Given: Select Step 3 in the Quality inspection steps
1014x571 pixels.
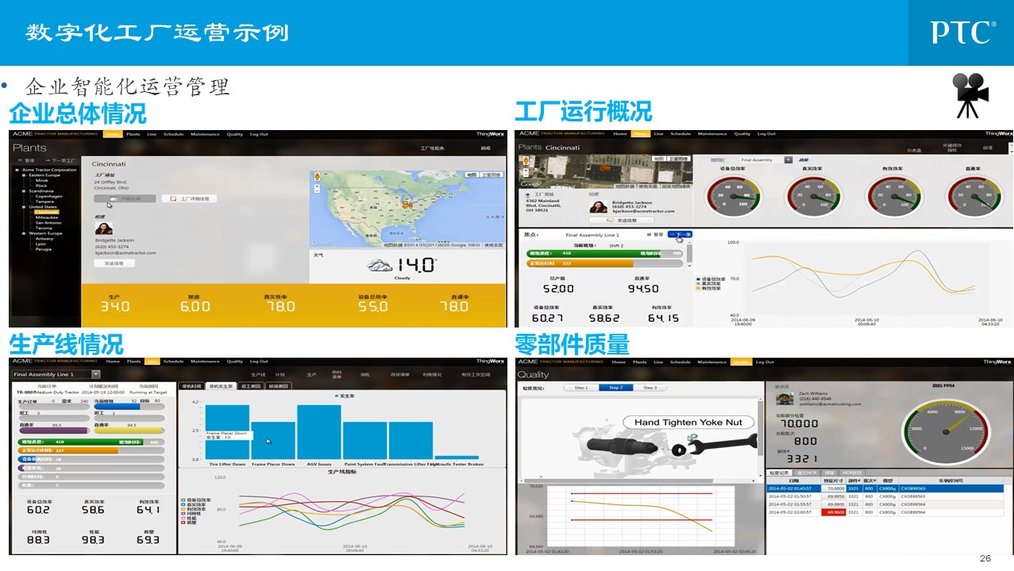Looking at the screenshot, I should 650,388.
